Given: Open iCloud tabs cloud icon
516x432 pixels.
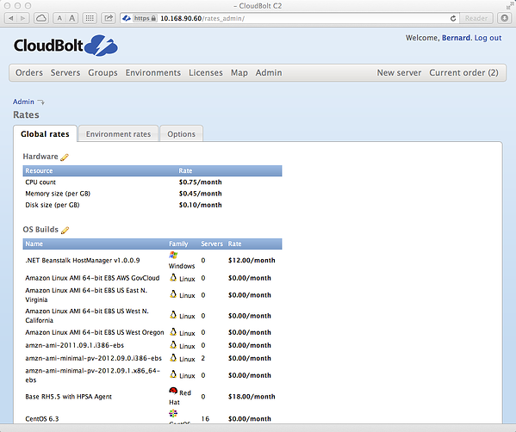Looking at the screenshot, I should coord(41,18).
